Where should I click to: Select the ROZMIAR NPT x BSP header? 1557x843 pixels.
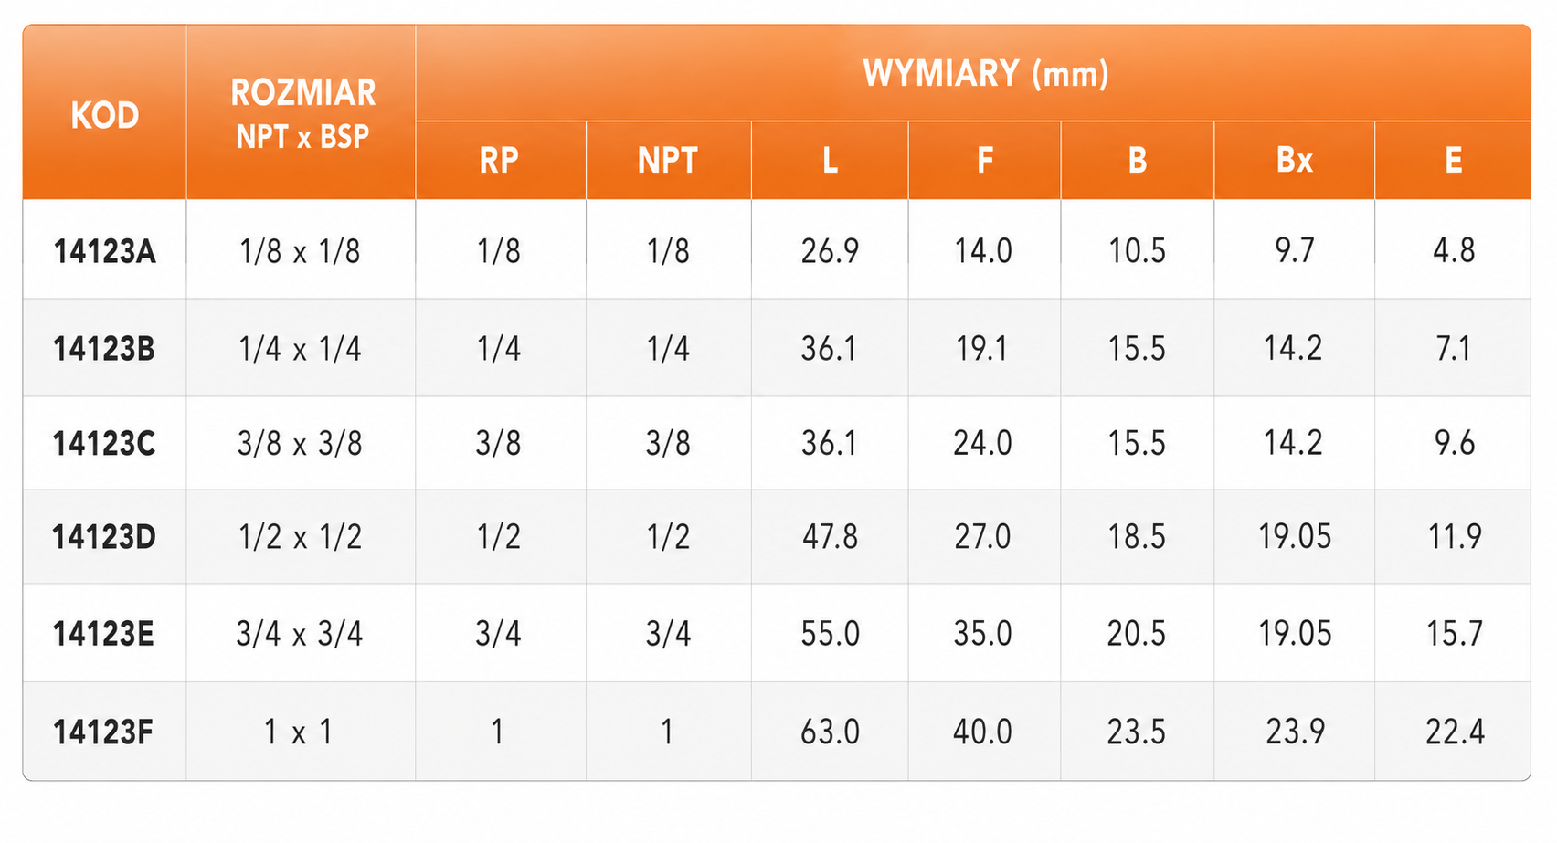click(302, 114)
